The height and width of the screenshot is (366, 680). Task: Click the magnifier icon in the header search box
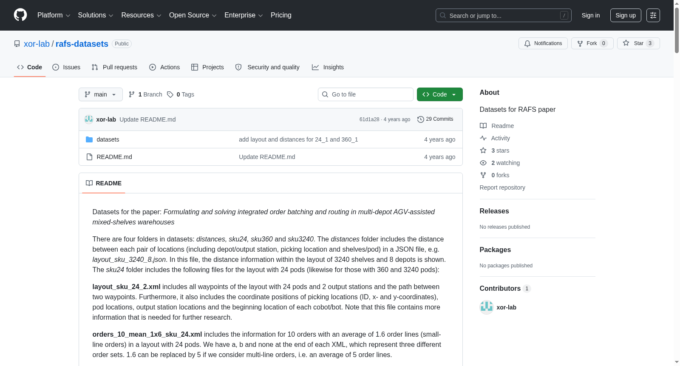pyautogui.click(x=443, y=15)
